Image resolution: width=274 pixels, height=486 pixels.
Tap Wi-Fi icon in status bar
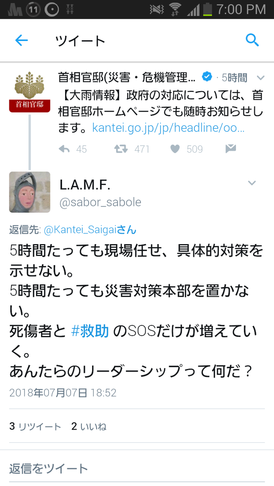(x=176, y=9)
